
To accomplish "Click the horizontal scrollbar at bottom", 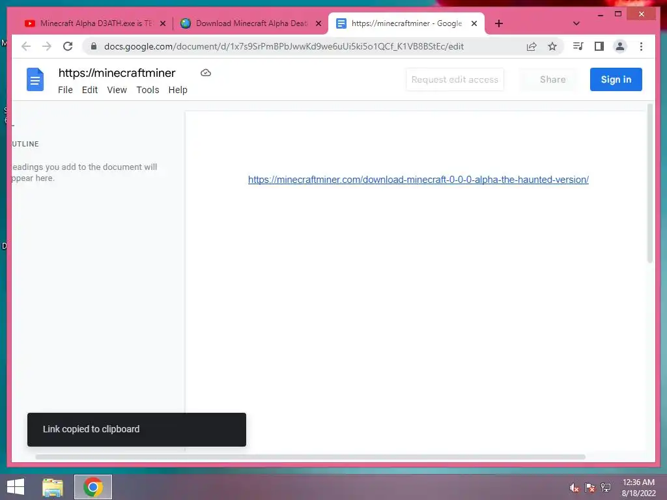I will (x=311, y=457).
